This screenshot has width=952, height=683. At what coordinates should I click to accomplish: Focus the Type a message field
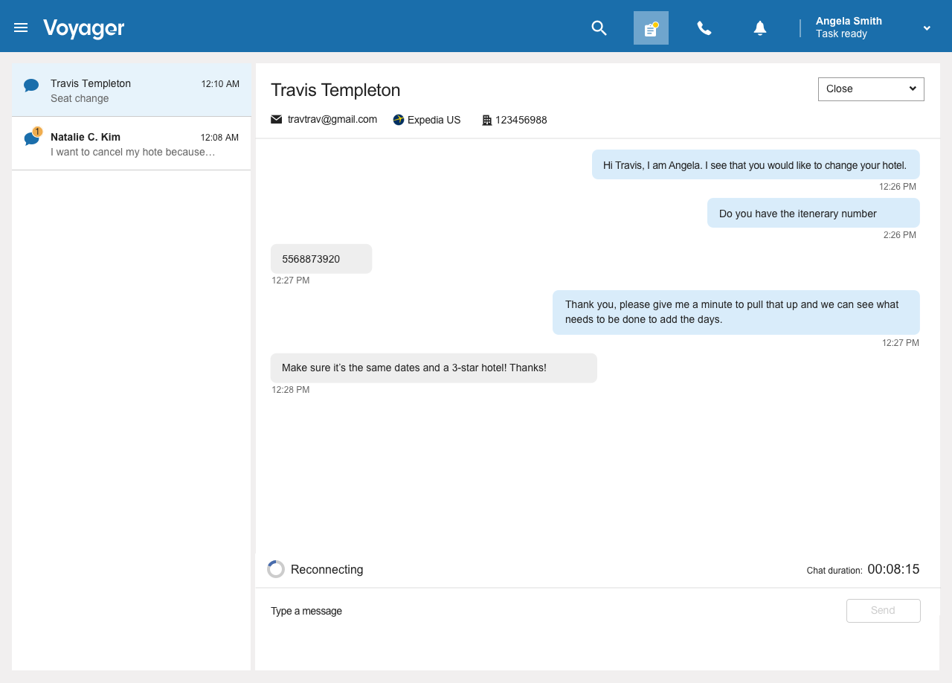point(550,611)
